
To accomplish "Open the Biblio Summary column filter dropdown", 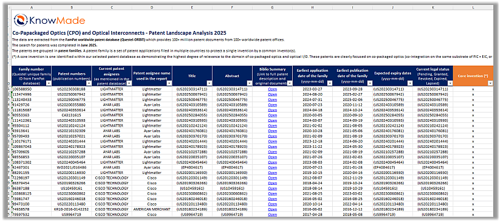I will 290,83.
